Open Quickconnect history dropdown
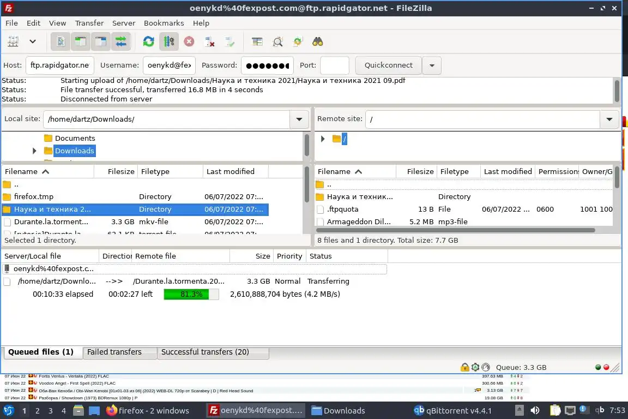 432,65
